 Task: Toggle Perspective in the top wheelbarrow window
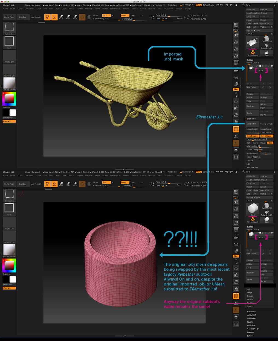pos(236,63)
